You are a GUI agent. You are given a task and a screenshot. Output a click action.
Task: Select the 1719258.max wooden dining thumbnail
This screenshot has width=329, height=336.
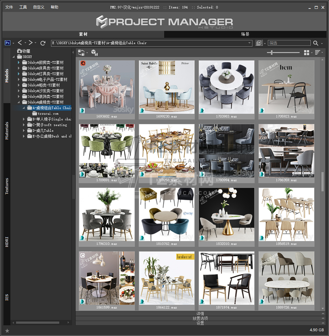pos(167,151)
